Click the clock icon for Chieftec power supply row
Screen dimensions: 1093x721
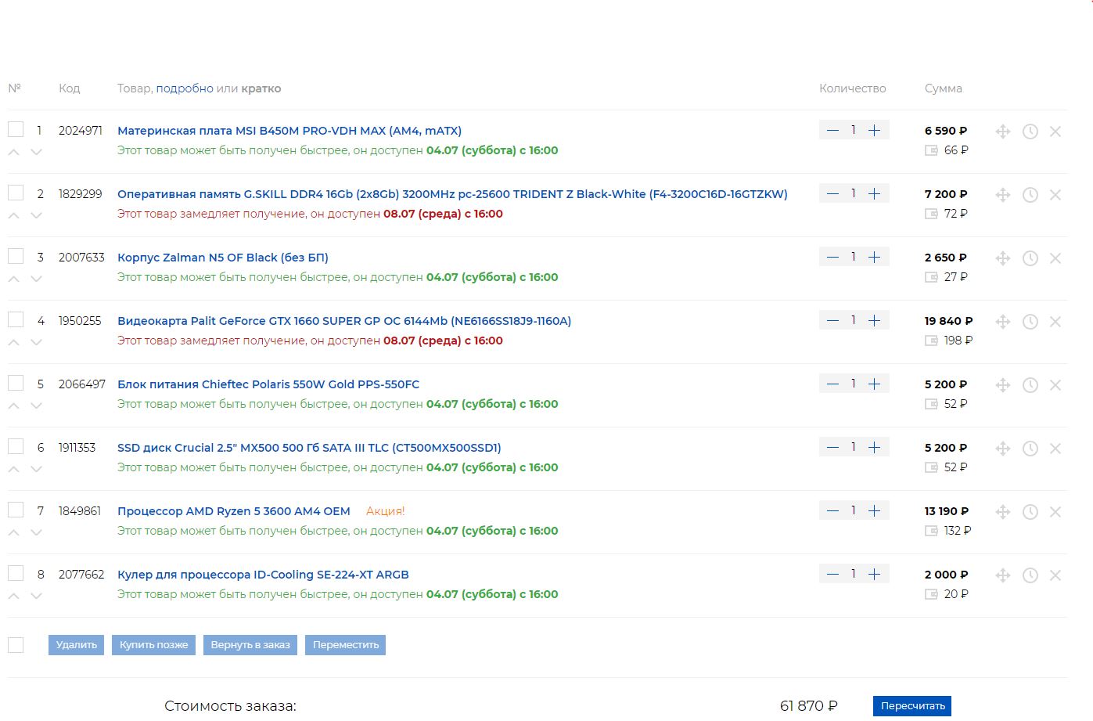tap(1030, 385)
